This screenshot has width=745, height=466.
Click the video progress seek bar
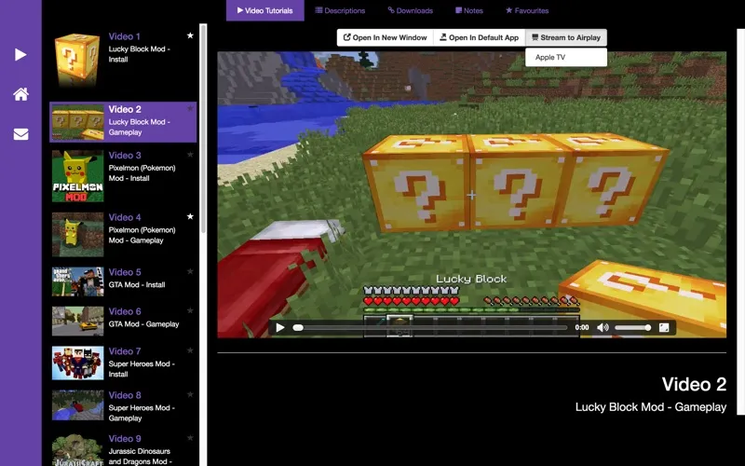[x=430, y=328]
